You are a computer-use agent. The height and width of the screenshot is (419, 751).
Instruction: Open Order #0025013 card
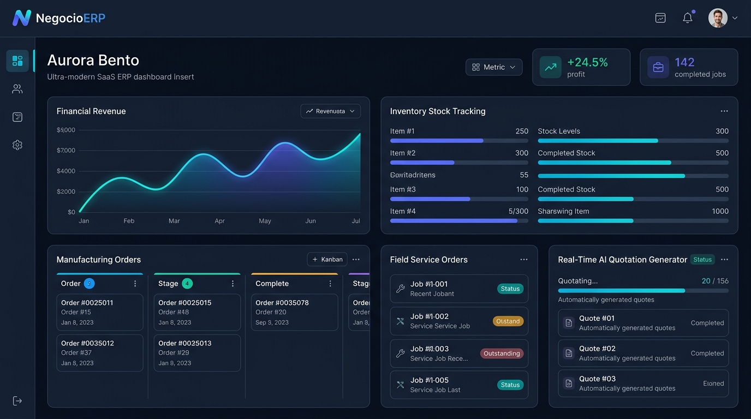pyautogui.click(x=197, y=353)
